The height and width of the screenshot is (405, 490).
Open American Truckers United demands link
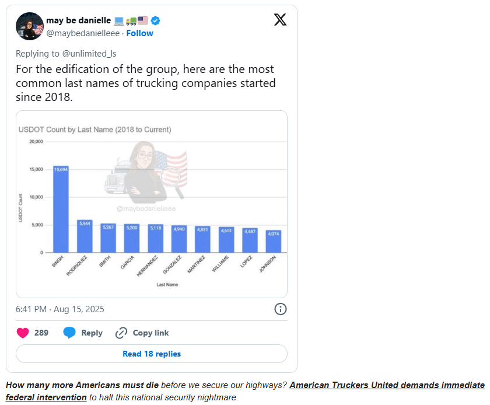pos(387,385)
